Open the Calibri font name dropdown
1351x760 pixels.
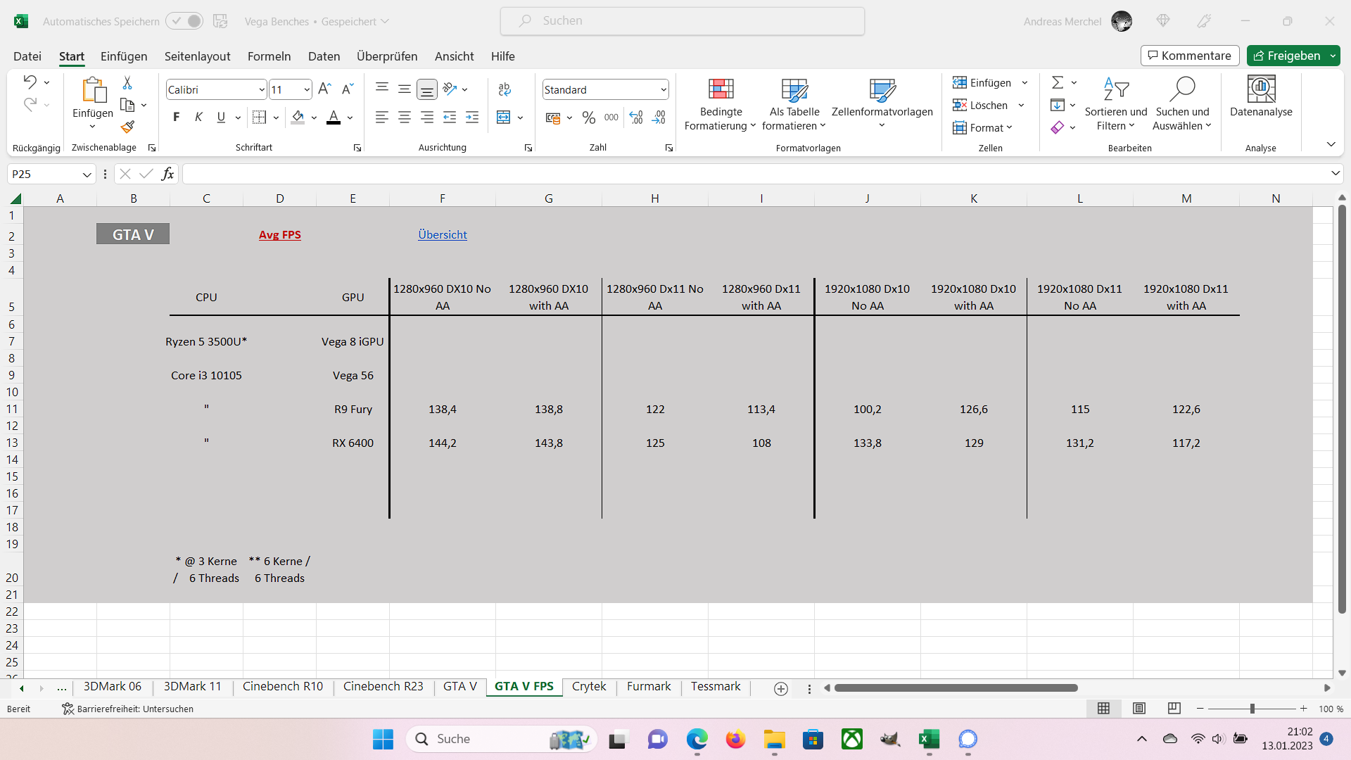coord(262,90)
